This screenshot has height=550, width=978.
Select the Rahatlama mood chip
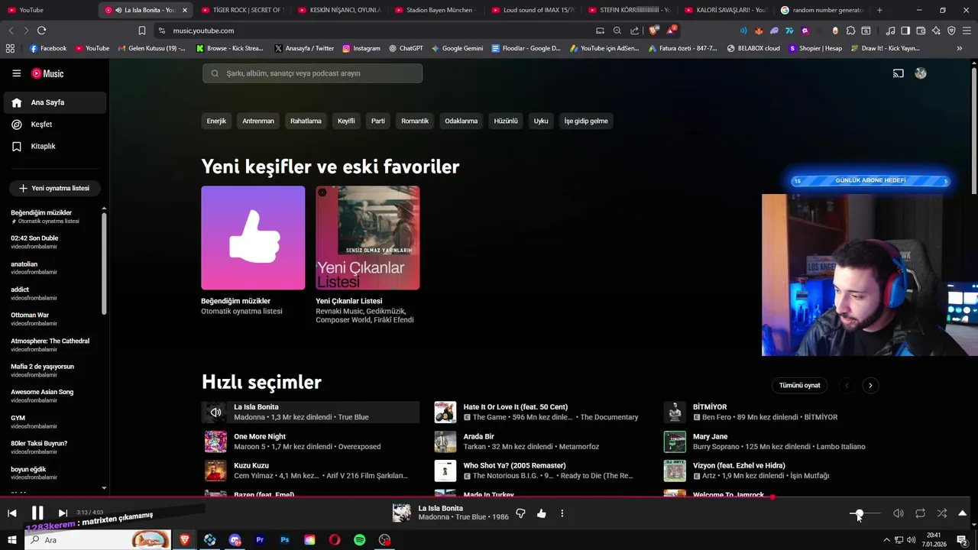306,121
